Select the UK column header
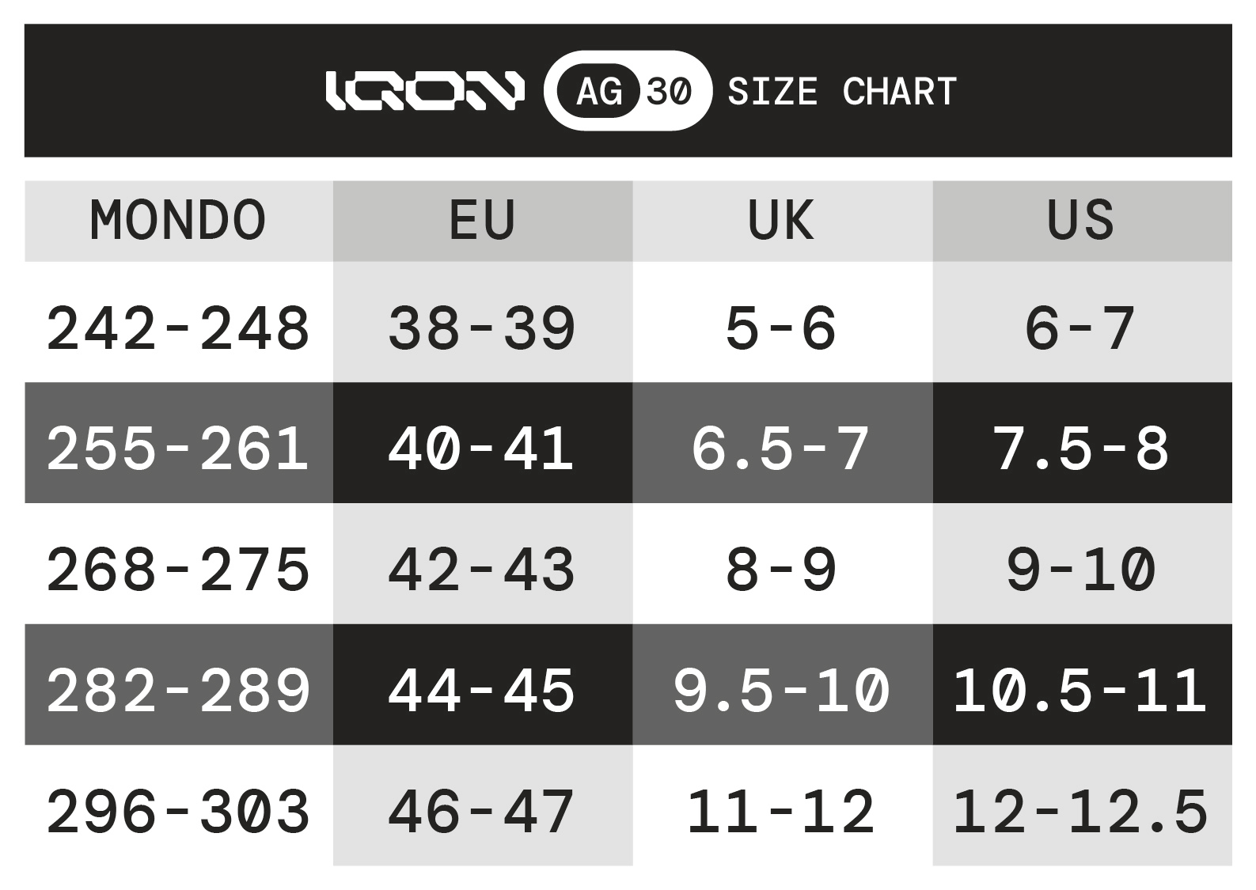This screenshot has width=1256, height=890. pyautogui.click(x=782, y=221)
